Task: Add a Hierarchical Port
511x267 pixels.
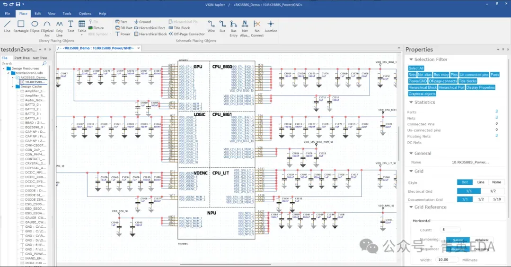Action: point(150,28)
